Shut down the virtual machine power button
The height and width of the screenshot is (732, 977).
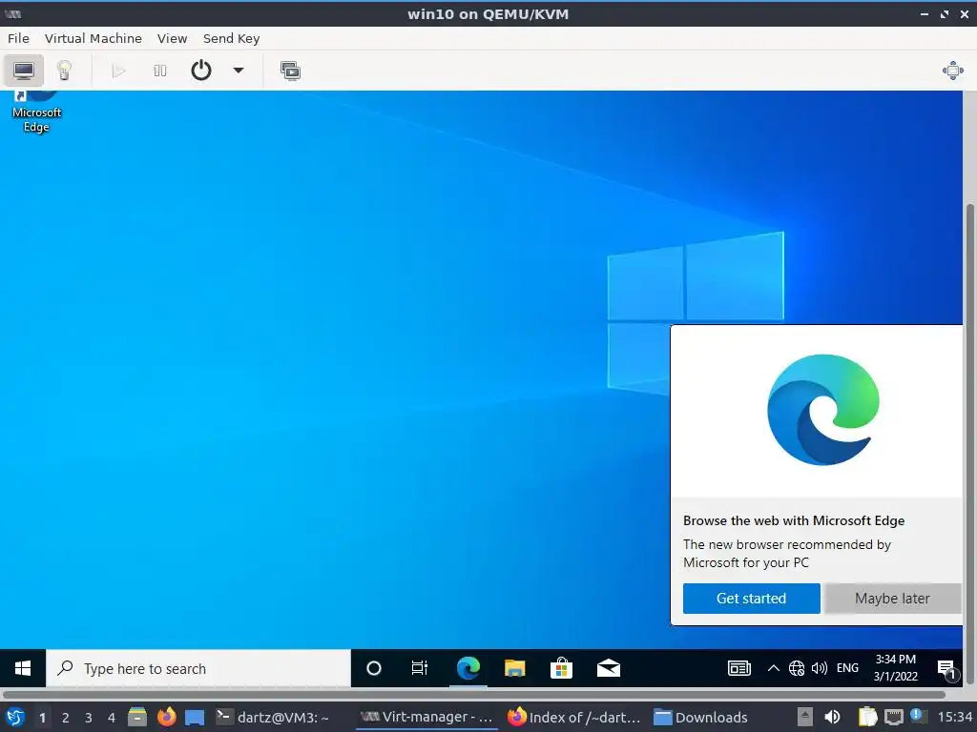pyautogui.click(x=200, y=71)
